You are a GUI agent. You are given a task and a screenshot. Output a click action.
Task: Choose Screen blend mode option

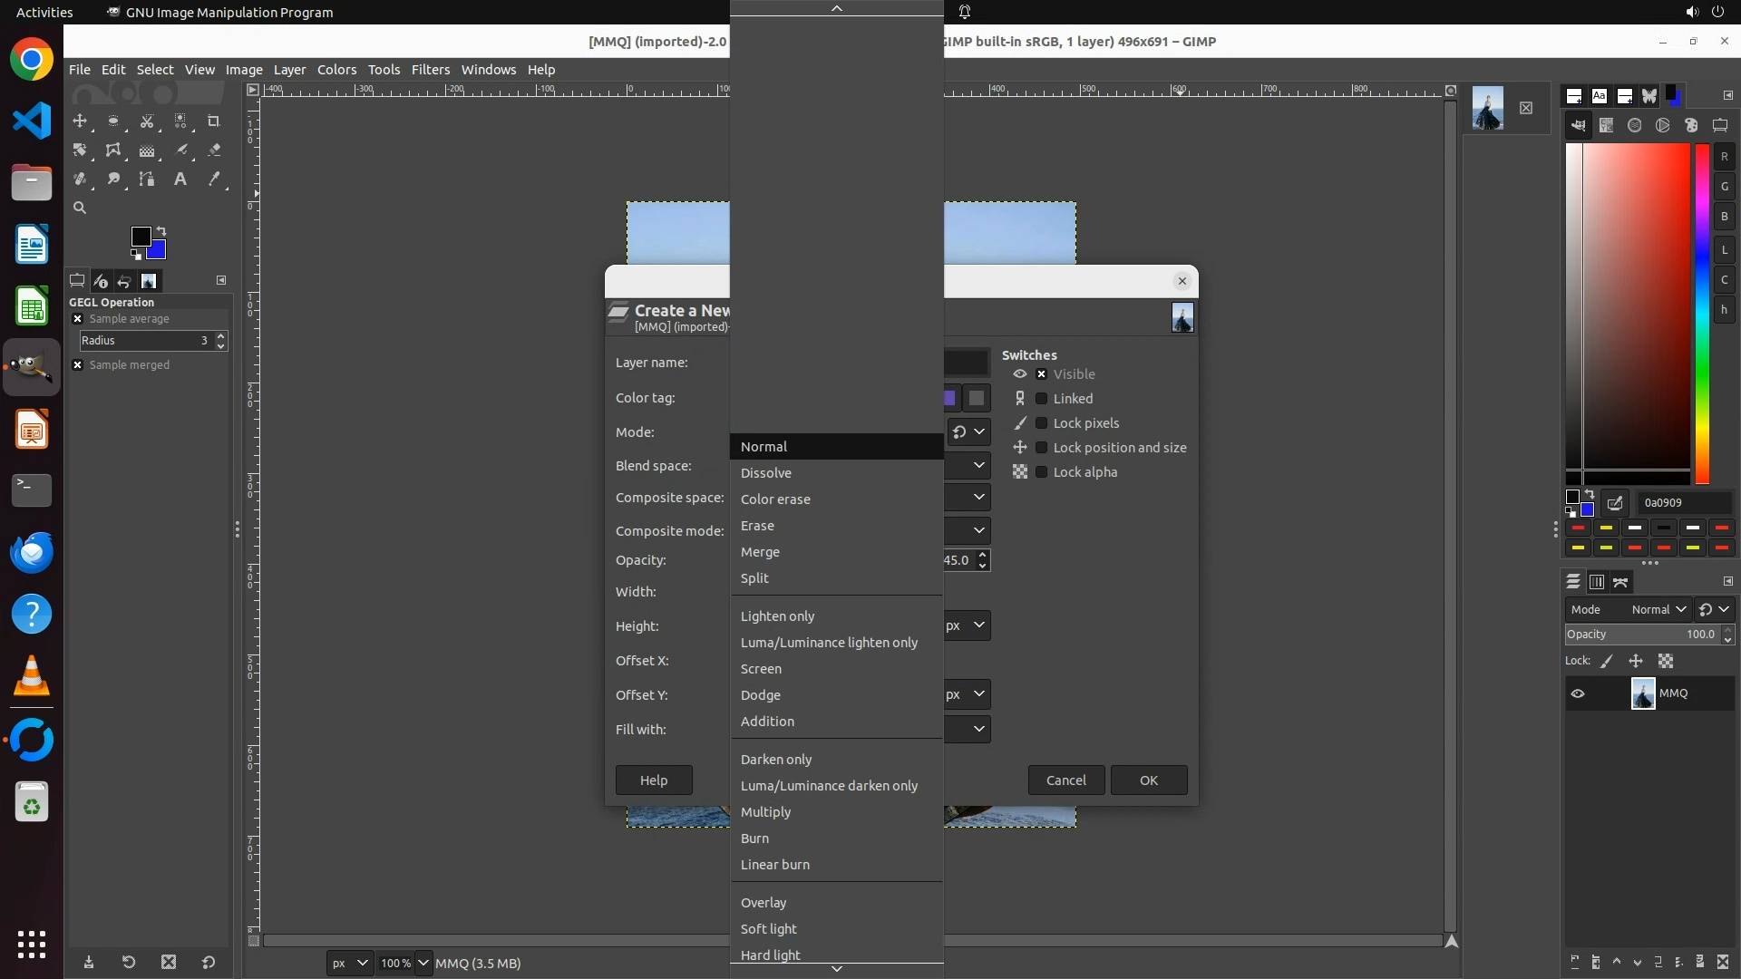761,669
